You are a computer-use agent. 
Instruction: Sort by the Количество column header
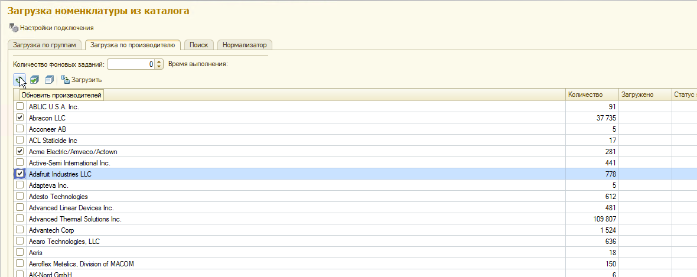point(585,95)
